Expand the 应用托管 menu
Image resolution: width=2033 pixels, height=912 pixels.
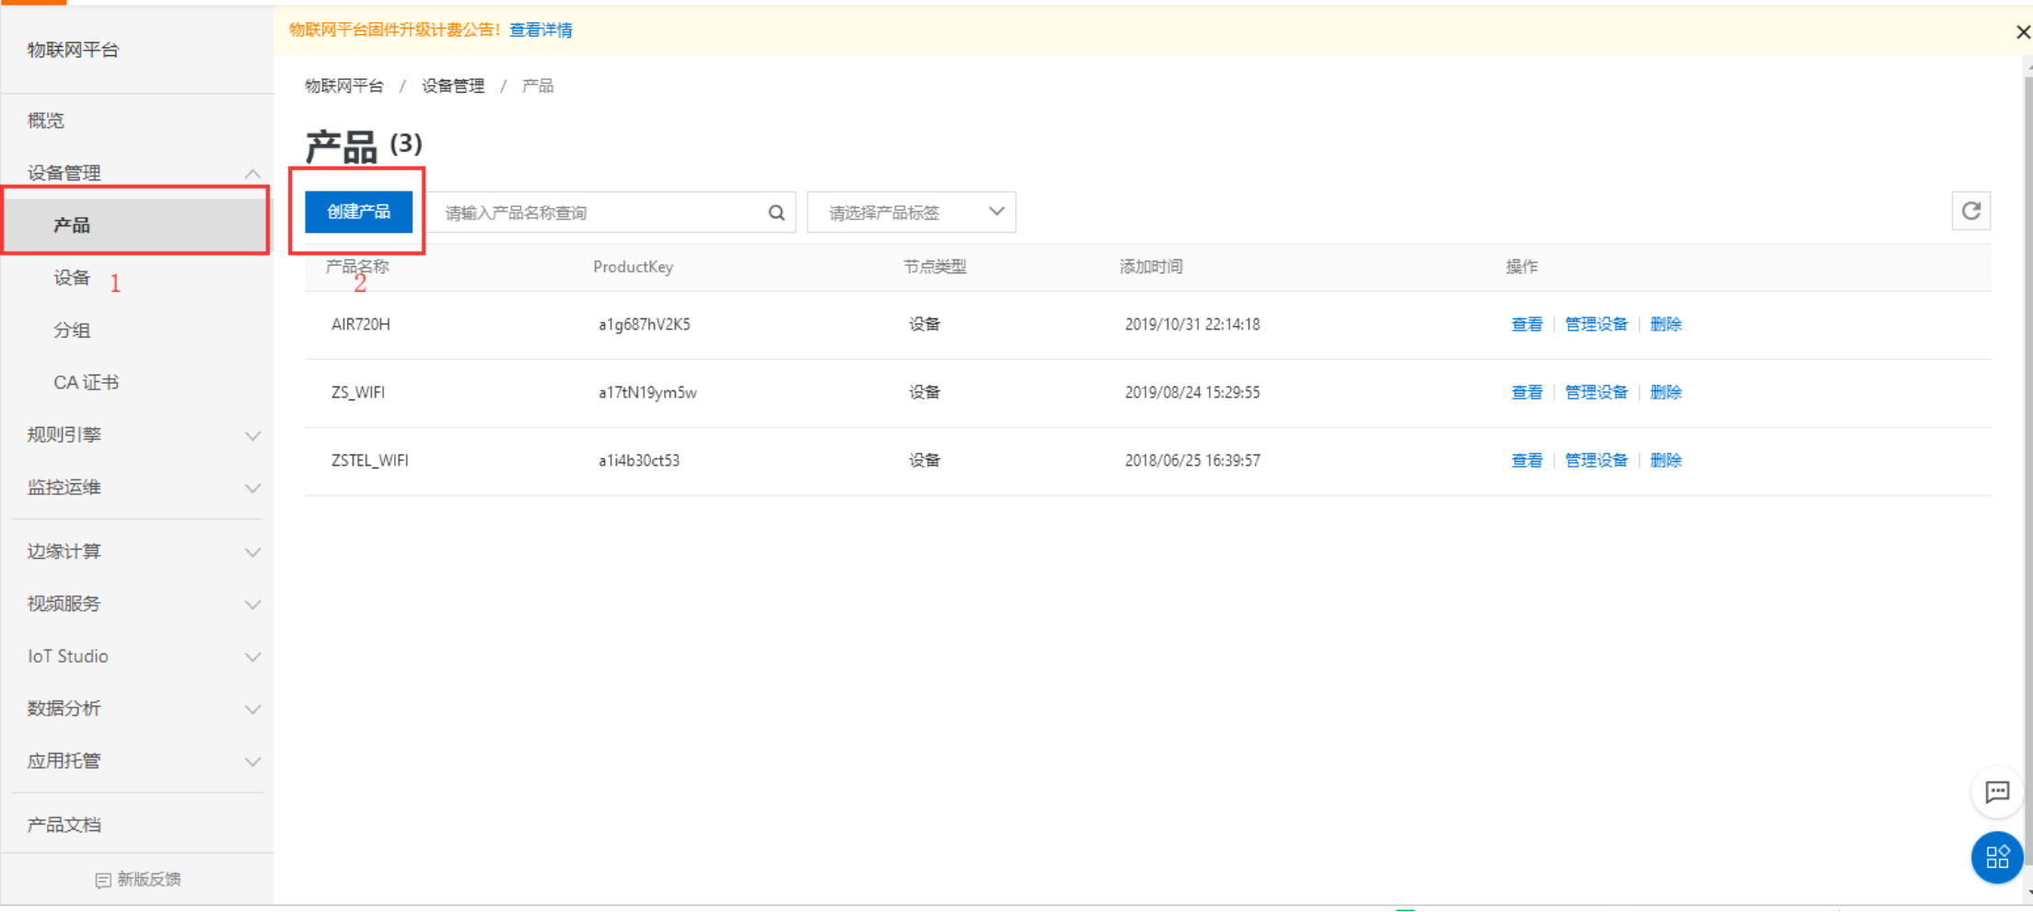pos(252,762)
